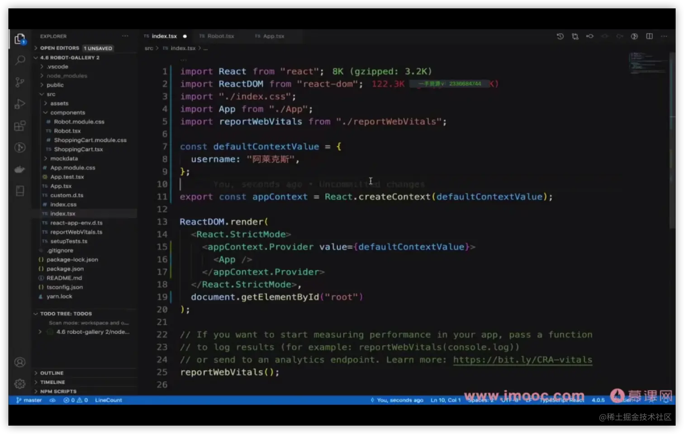Switch to the App.tsx tab

pos(270,36)
